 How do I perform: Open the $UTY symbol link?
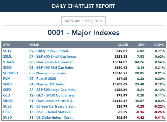(x=7, y=51)
